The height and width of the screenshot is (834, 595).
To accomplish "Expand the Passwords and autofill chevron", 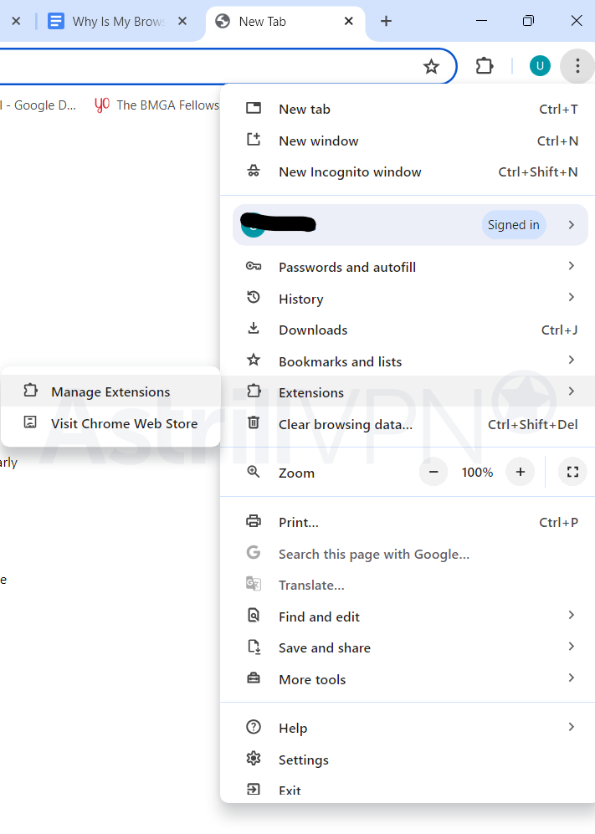I will click(572, 266).
